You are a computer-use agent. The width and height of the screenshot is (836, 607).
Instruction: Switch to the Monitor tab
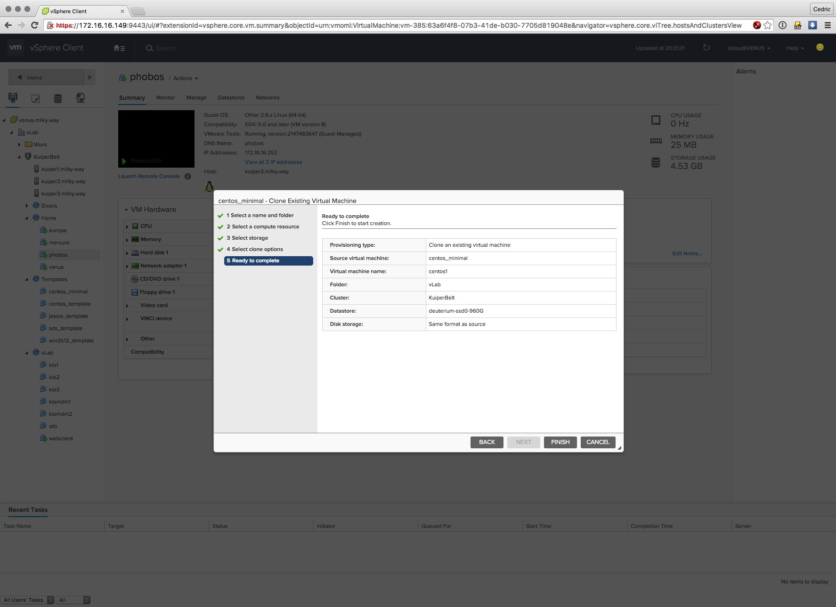point(165,97)
